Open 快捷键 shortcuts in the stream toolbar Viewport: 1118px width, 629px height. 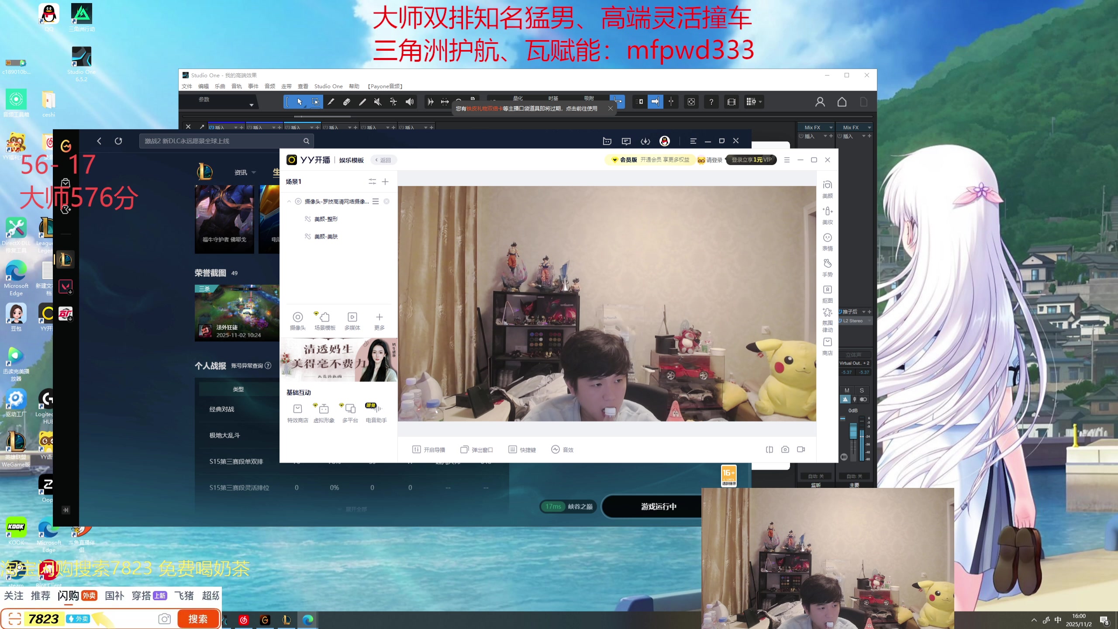[x=523, y=449]
